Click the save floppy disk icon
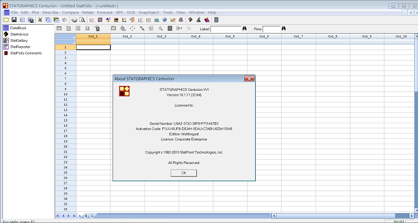The width and height of the screenshot is (418, 223). [14, 20]
